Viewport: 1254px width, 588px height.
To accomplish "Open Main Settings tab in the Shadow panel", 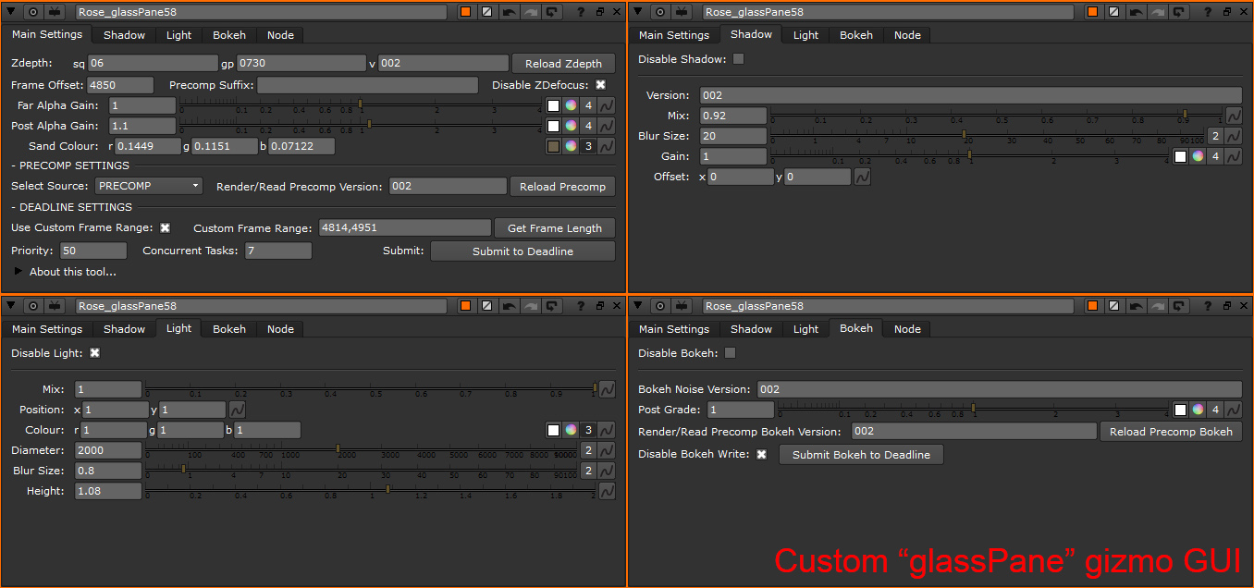I will [x=674, y=35].
